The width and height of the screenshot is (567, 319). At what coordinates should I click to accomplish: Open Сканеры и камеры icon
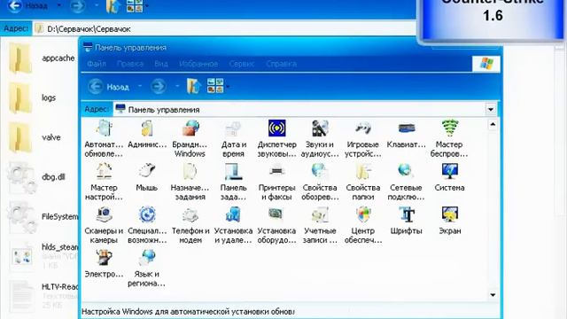point(104,225)
